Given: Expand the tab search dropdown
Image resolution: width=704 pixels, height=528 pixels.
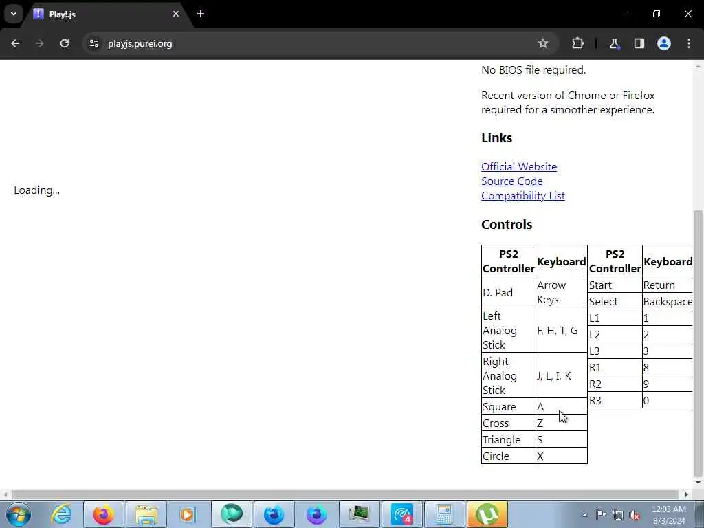Looking at the screenshot, I should (14, 14).
